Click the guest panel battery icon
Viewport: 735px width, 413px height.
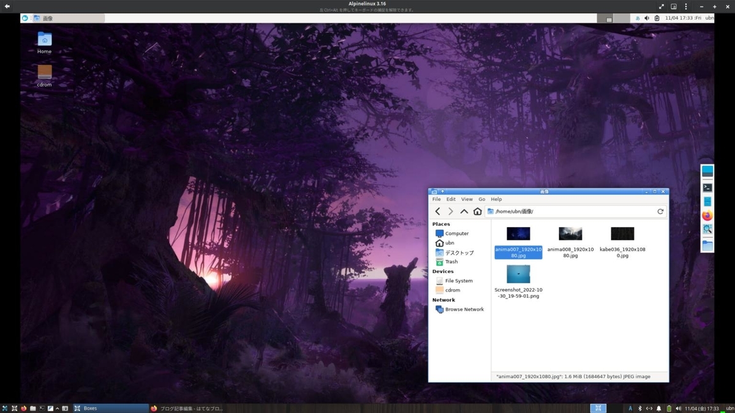pyautogui.click(x=657, y=18)
